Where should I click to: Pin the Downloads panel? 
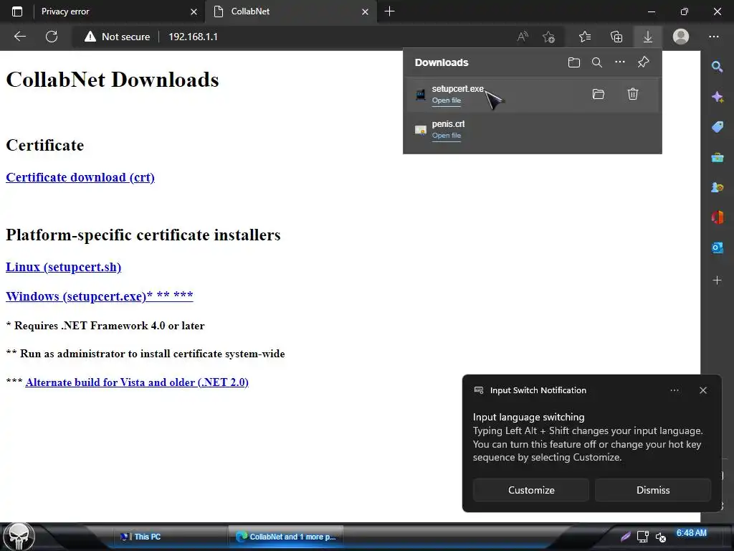[643, 62]
